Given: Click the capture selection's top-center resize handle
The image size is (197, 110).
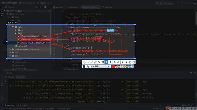Looking at the screenshot, I should point(71,24).
